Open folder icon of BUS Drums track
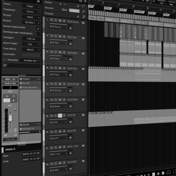 83,23
